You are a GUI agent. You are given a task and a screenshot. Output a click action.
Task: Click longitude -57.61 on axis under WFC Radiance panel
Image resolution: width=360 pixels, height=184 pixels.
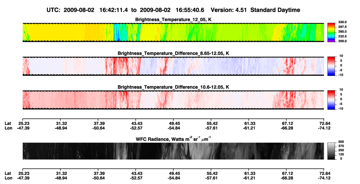pyautogui.click(x=212, y=178)
